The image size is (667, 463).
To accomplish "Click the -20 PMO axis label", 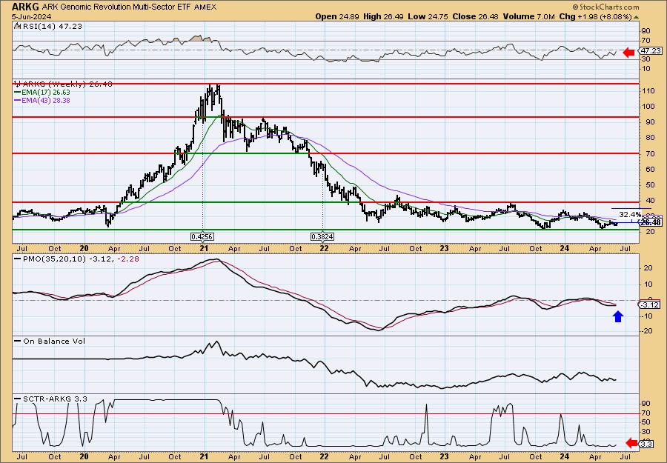I will click(x=647, y=331).
